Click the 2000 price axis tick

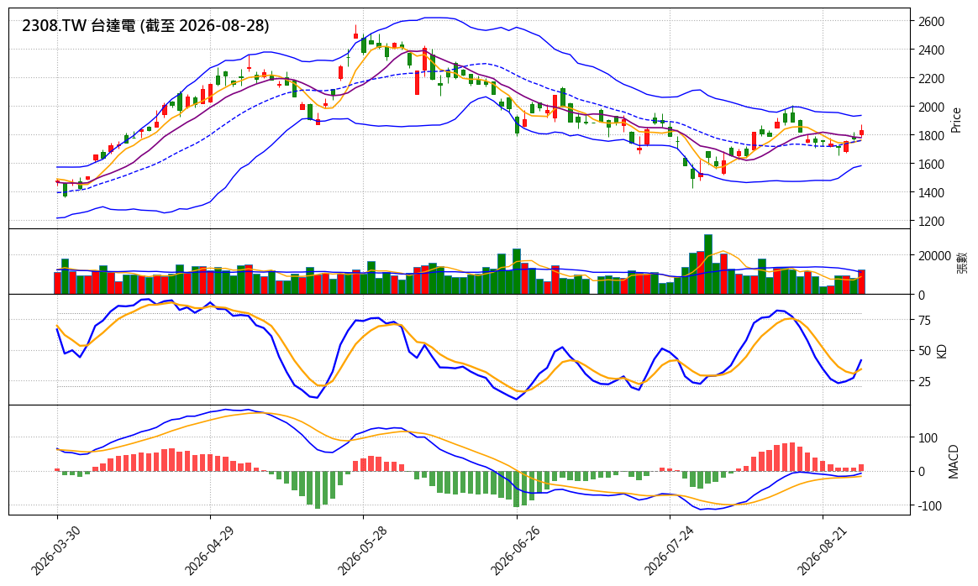pyautogui.click(x=931, y=107)
